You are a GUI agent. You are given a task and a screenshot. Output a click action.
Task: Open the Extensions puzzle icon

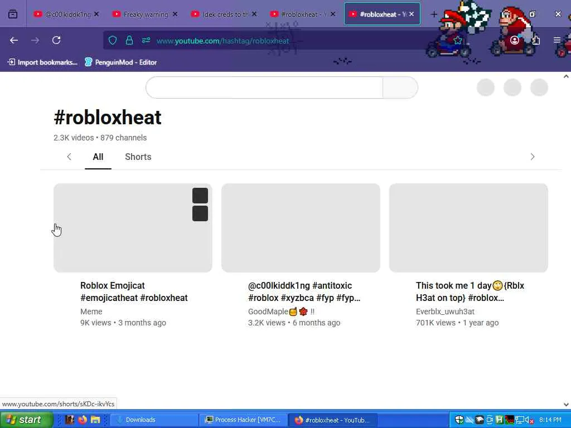[x=536, y=40]
